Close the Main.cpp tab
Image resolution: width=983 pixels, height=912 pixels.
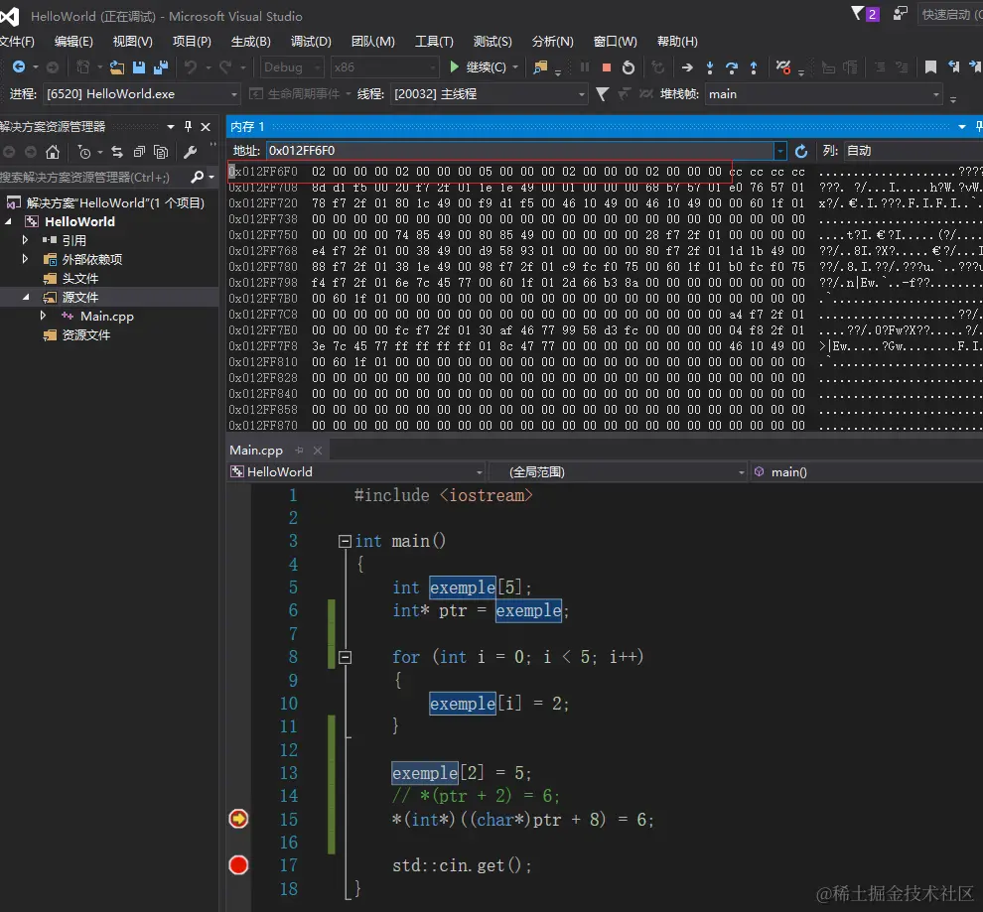[x=318, y=451]
